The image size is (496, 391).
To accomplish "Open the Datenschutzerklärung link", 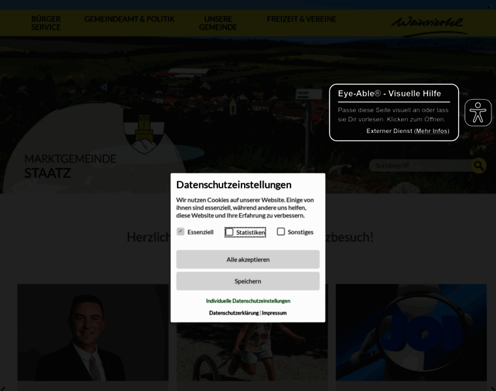I will pyautogui.click(x=234, y=313).
